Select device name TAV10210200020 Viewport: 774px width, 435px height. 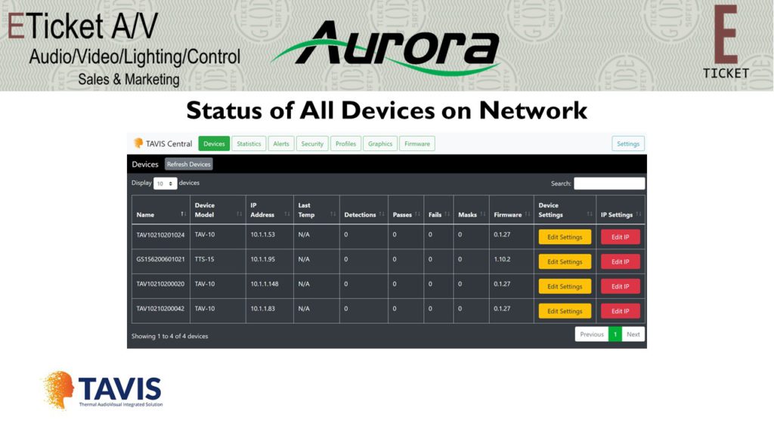point(160,284)
